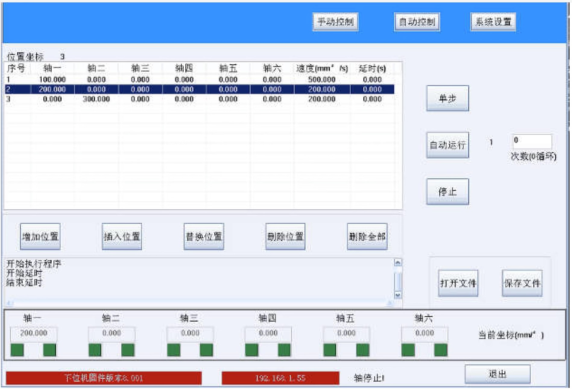Click 300.000 cell in row 3
The height and width of the screenshot is (390, 572).
96,99
